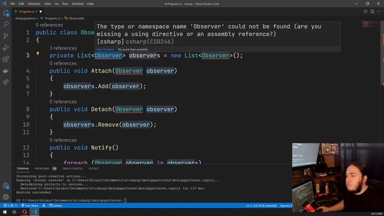The image size is (384, 216).
Task: Click 'Restore succeeded.' line in terminal
Action: pyautogui.click(x=34, y=192)
